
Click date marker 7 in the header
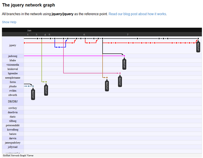point(128,35)
